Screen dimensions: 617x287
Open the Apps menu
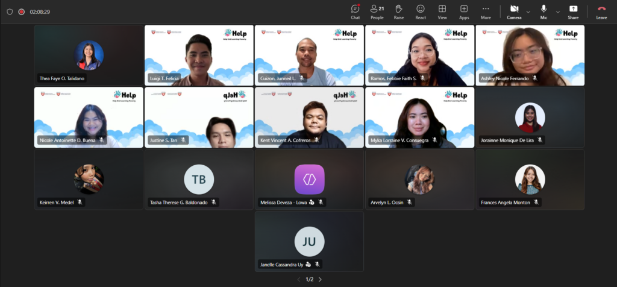pos(464,12)
